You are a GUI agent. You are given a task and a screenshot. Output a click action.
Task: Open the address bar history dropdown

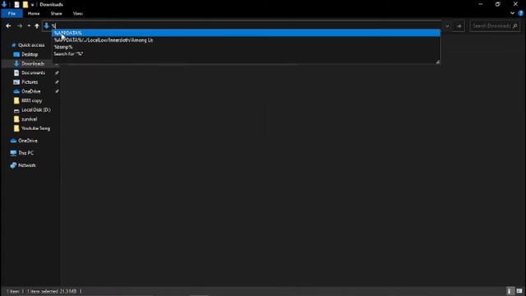tap(447, 25)
